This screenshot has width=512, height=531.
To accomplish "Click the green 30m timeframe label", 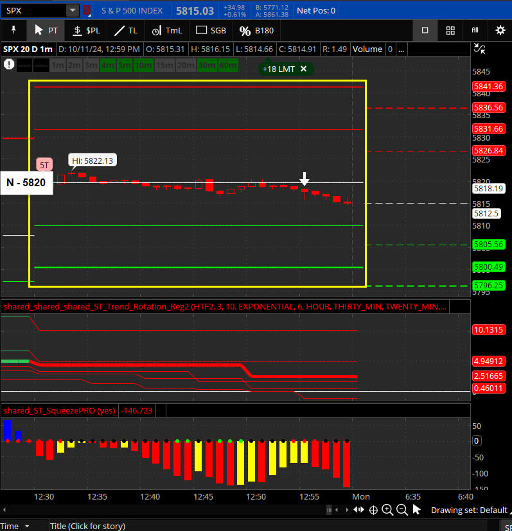I will (207, 65).
